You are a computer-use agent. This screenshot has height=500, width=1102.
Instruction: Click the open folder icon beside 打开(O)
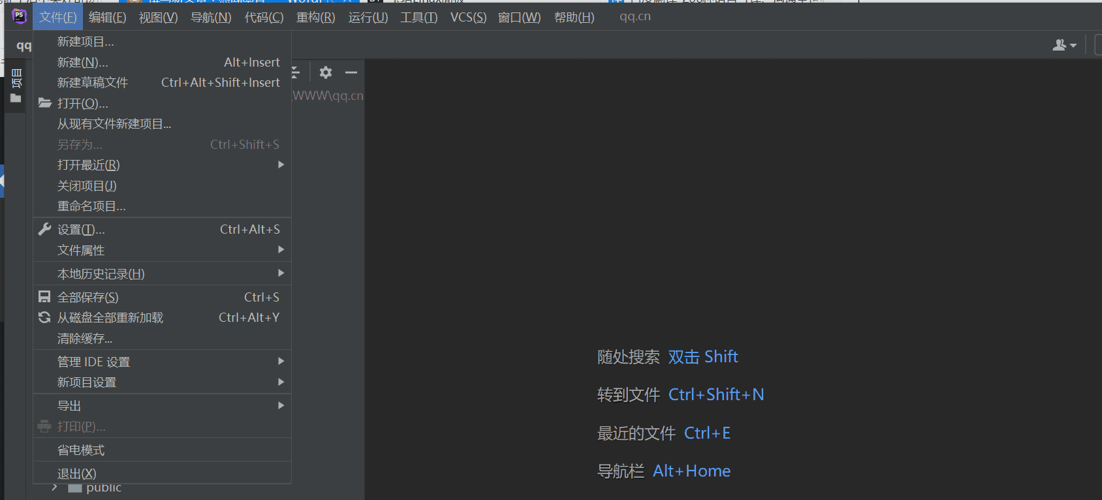point(44,103)
